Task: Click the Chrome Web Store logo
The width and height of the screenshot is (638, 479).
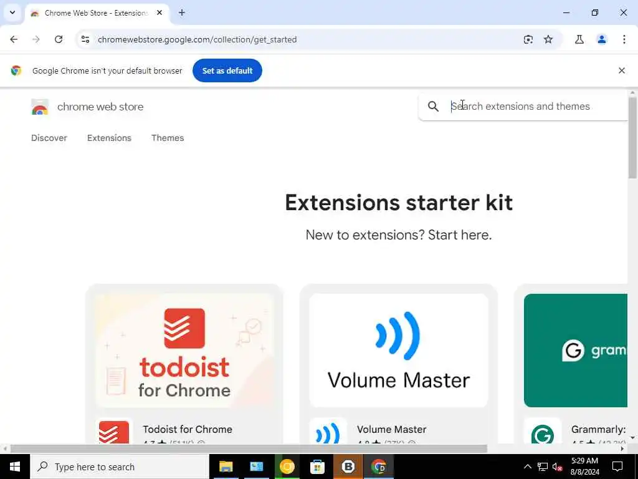Action: (40, 107)
